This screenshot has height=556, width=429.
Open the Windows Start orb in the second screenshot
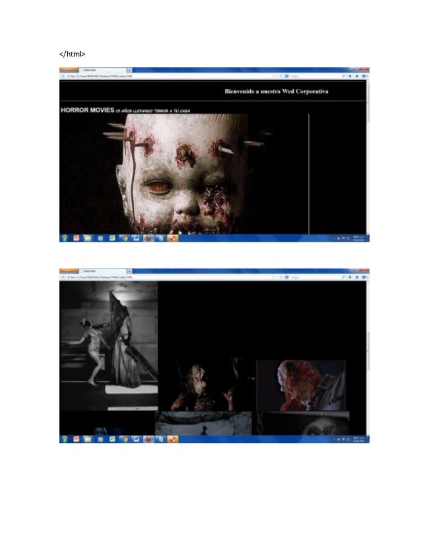point(65,440)
